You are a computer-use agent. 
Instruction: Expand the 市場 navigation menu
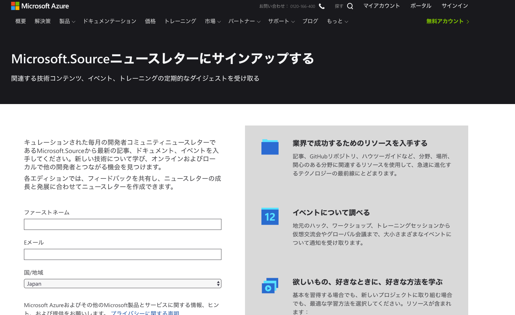tap(213, 21)
